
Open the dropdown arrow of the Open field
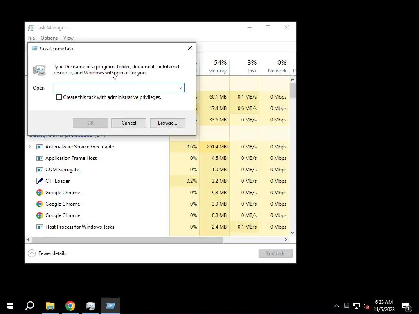(x=180, y=88)
